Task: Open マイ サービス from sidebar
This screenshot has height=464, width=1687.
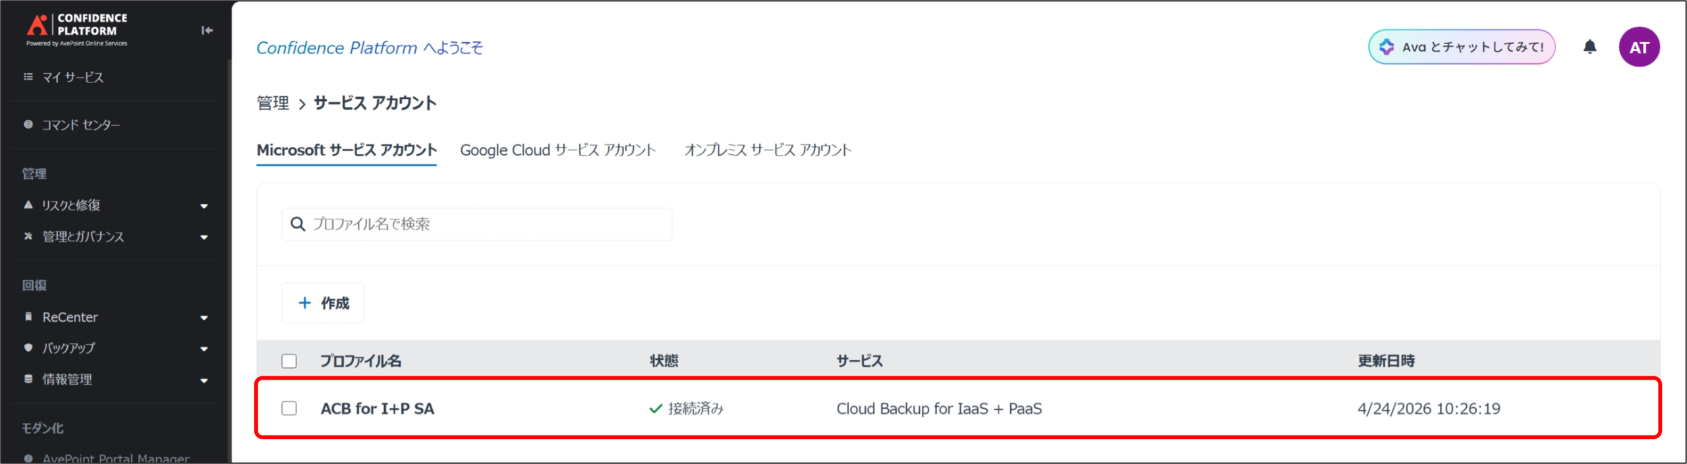Action: click(x=72, y=77)
